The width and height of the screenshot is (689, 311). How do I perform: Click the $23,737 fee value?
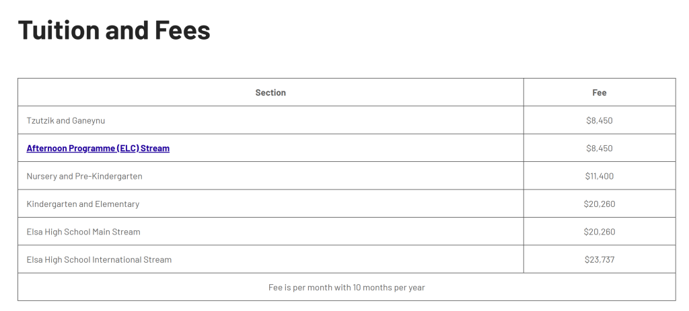click(599, 260)
